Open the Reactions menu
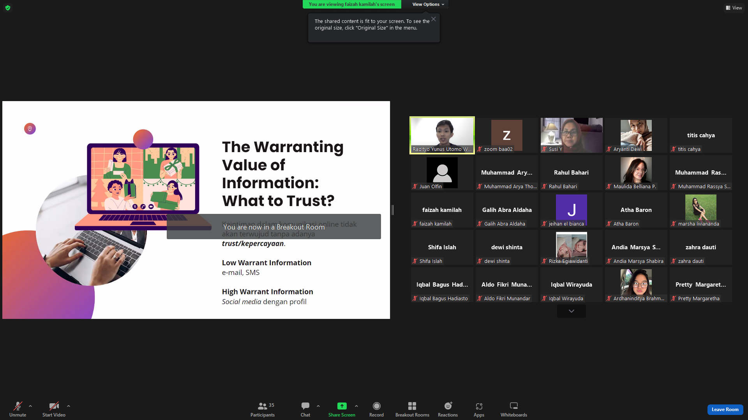 [448, 409]
